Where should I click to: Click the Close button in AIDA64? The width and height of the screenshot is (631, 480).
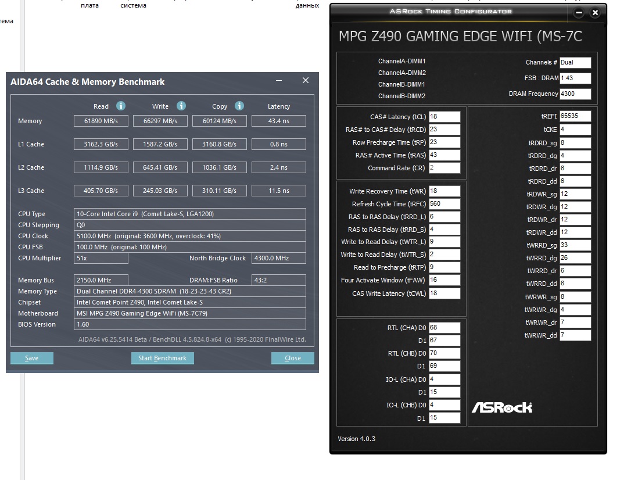(x=293, y=358)
